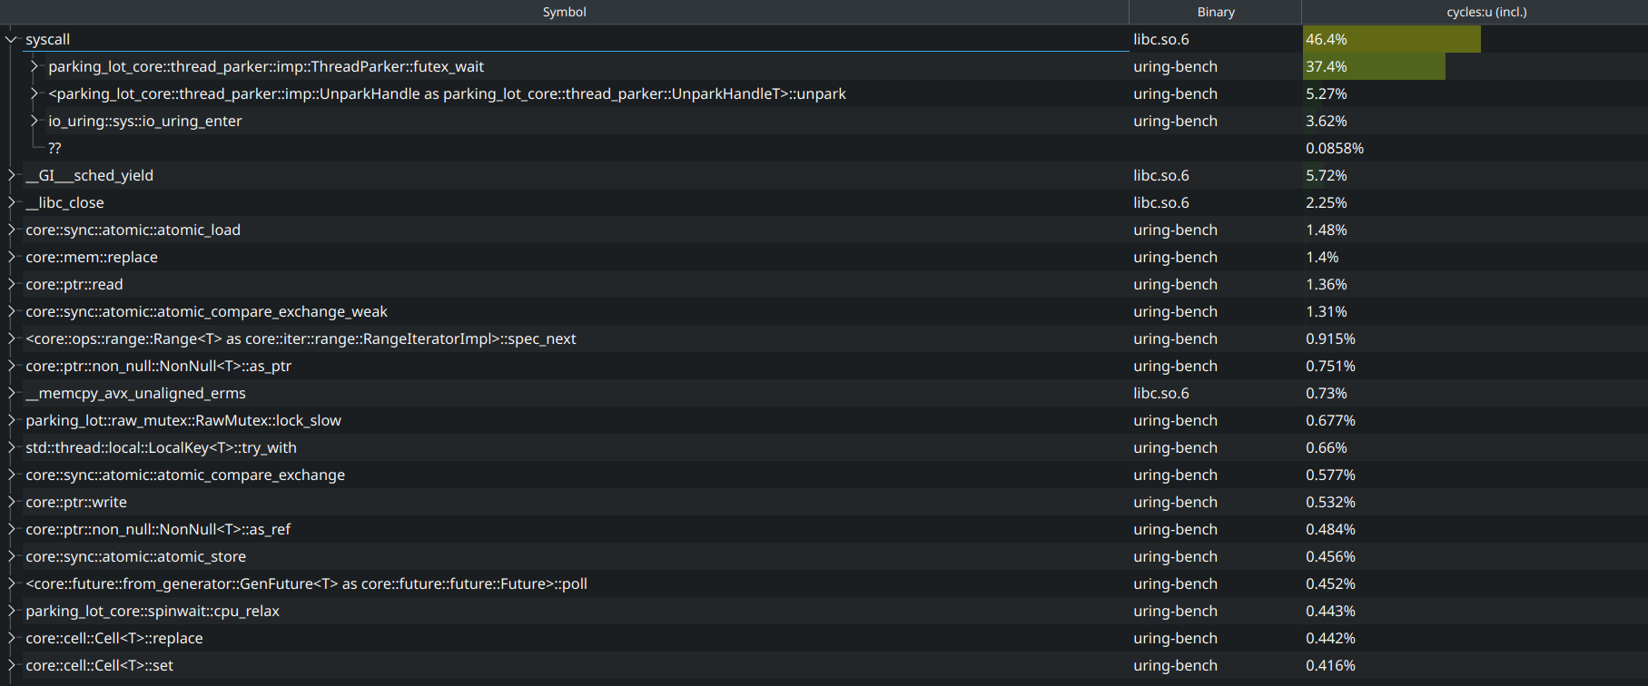The image size is (1648, 686).
Task: Click libc.so.6 binary in __memcpy_avx_unaligned_erms row
Action: (x=1161, y=393)
